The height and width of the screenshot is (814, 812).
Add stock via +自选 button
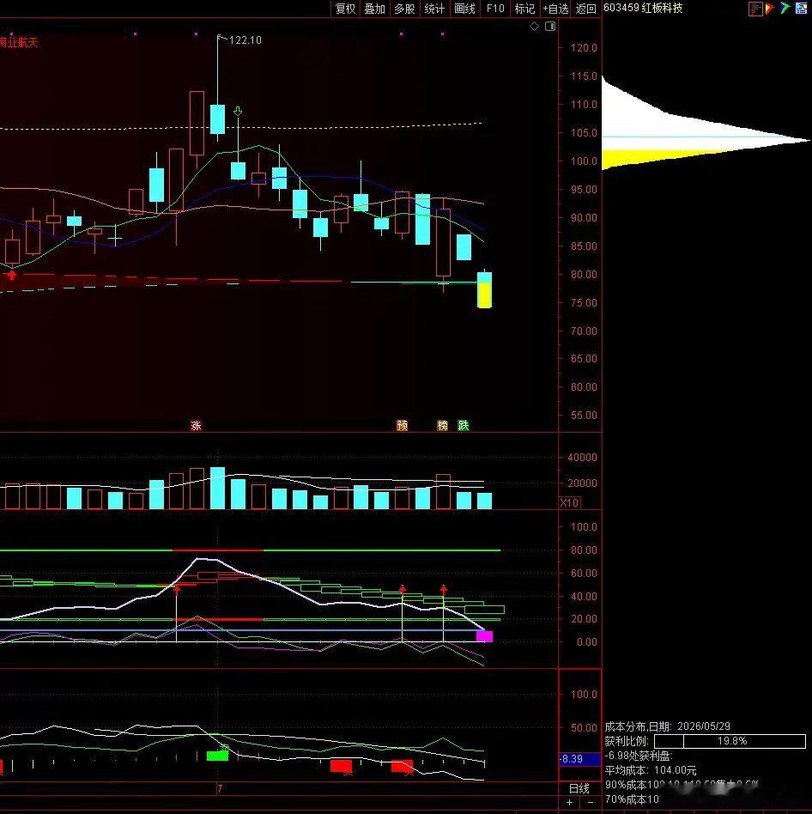point(555,9)
